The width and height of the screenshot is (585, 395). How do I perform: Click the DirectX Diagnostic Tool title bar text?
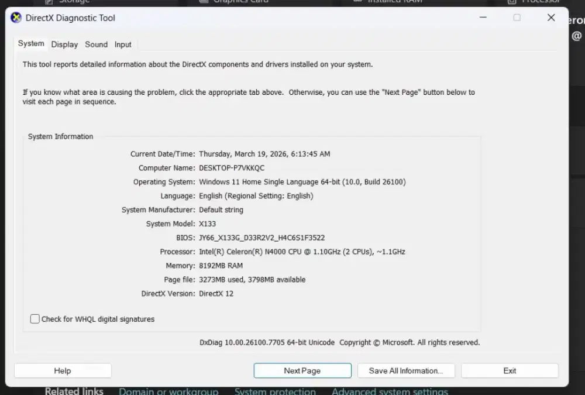[70, 18]
